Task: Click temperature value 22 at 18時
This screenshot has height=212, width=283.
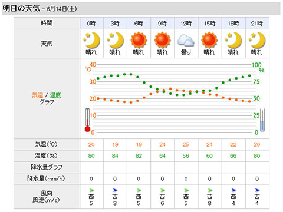Action: 233,144
